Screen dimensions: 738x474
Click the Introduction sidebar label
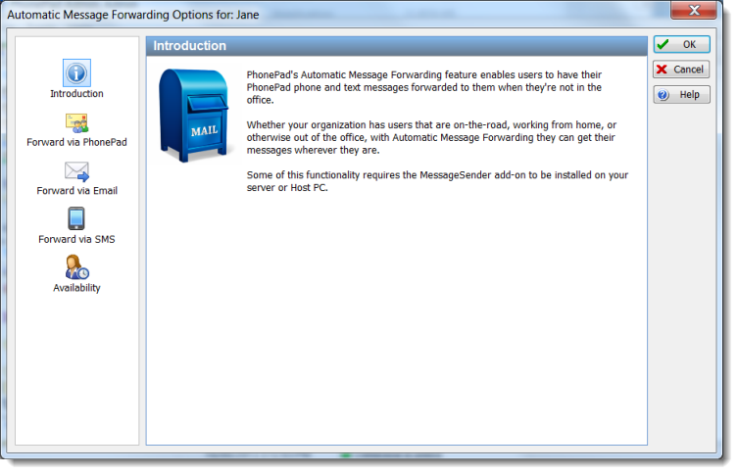(x=76, y=94)
